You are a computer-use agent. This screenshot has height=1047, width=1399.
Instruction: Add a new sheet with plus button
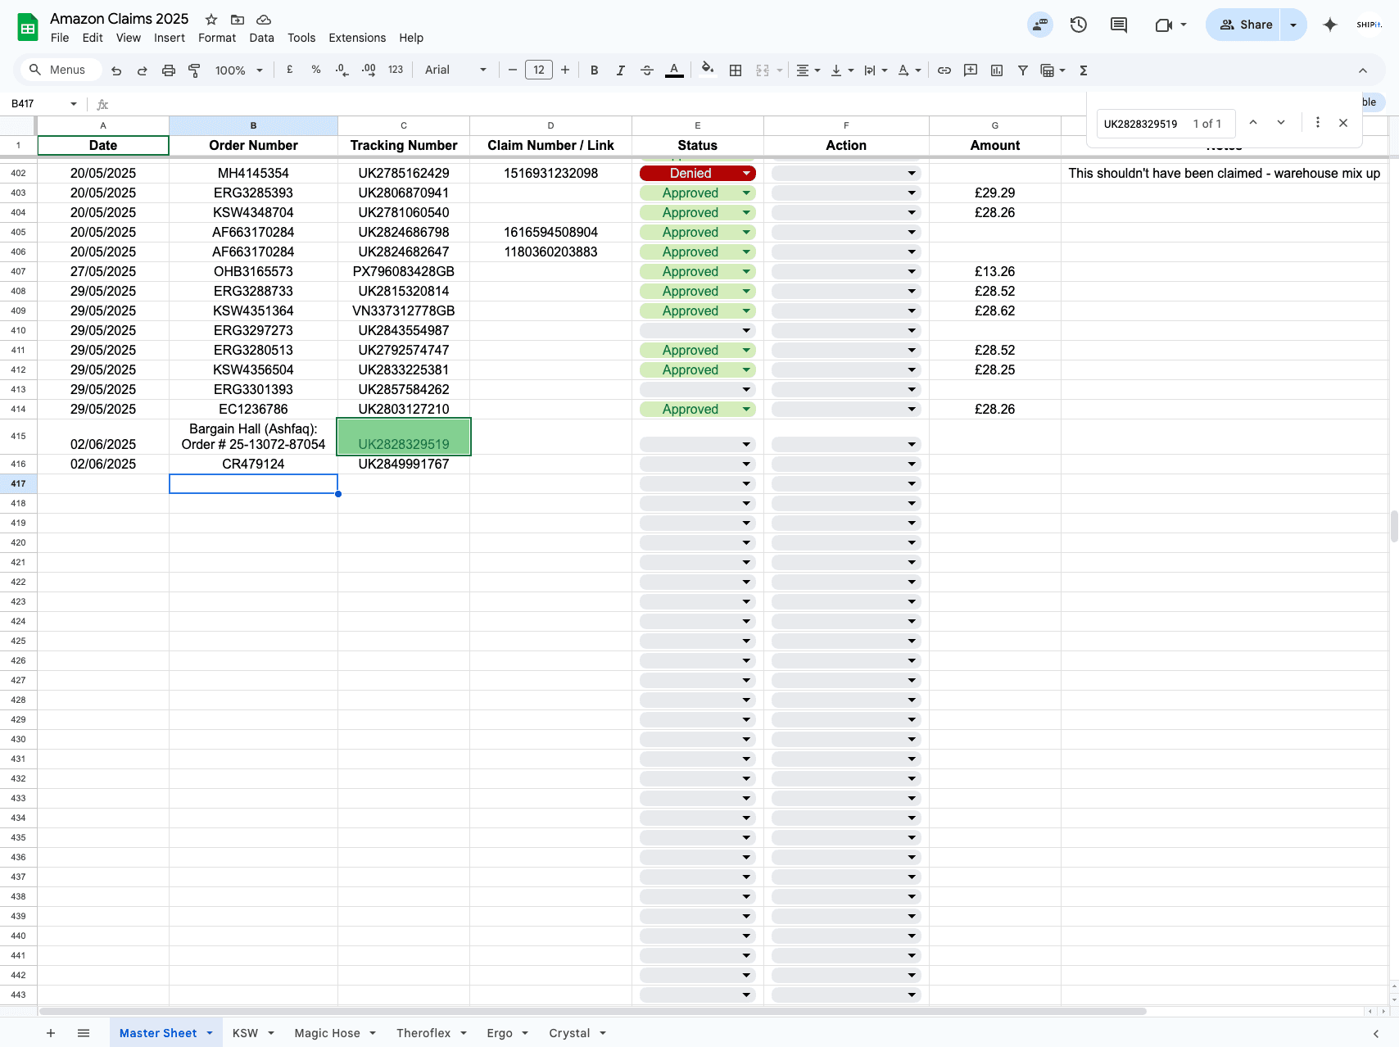pyautogui.click(x=51, y=1033)
